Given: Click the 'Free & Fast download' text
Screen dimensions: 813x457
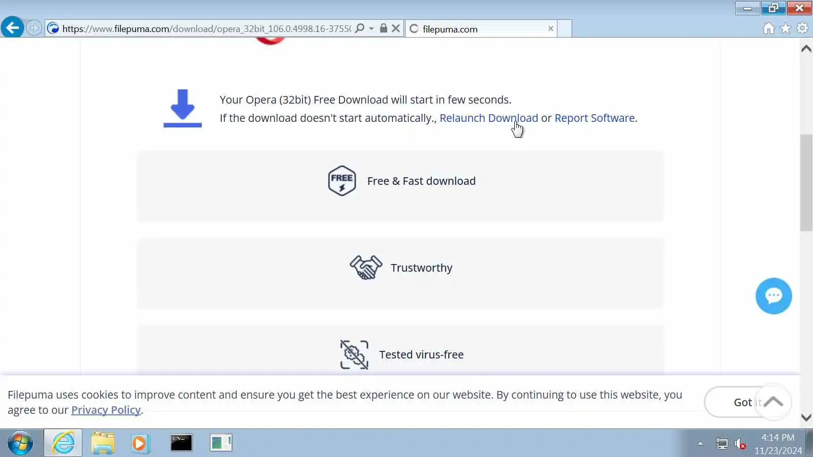Looking at the screenshot, I should point(421,181).
